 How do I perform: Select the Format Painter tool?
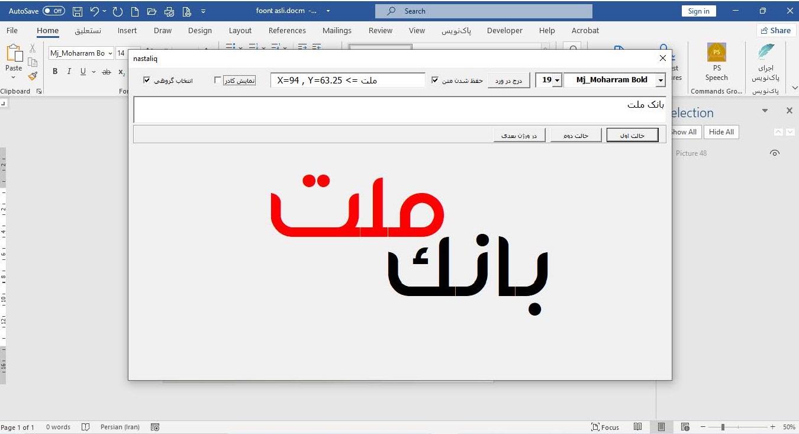coord(33,76)
